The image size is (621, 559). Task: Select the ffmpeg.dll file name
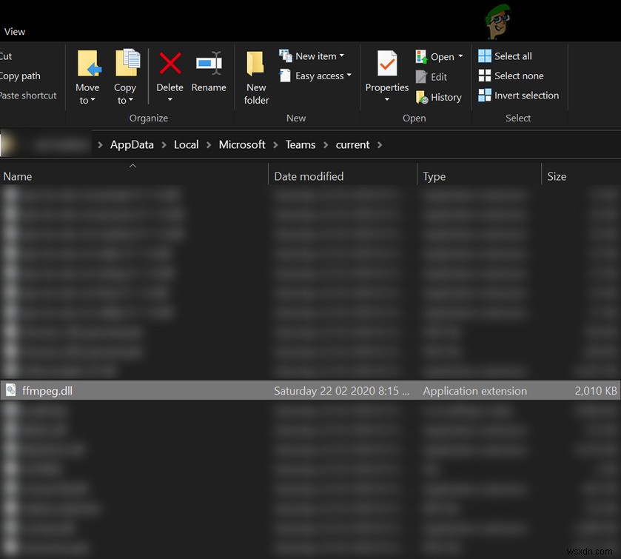tap(47, 391)
